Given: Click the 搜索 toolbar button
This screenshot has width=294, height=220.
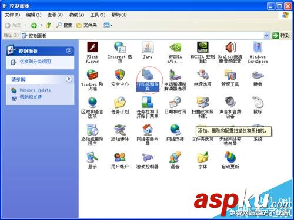Looking at the screenshot, I should pos(64,25).
